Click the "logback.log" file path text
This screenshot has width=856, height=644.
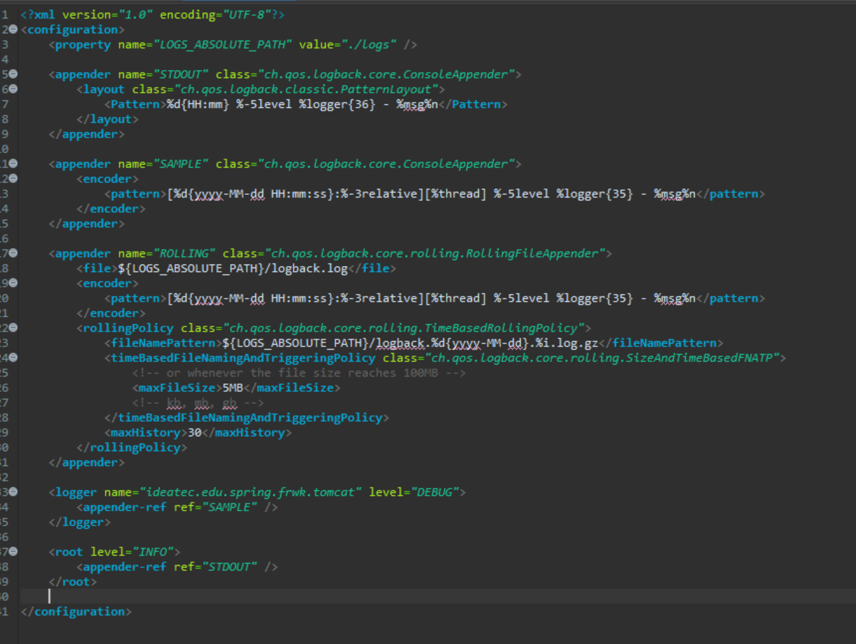point(309,269)
